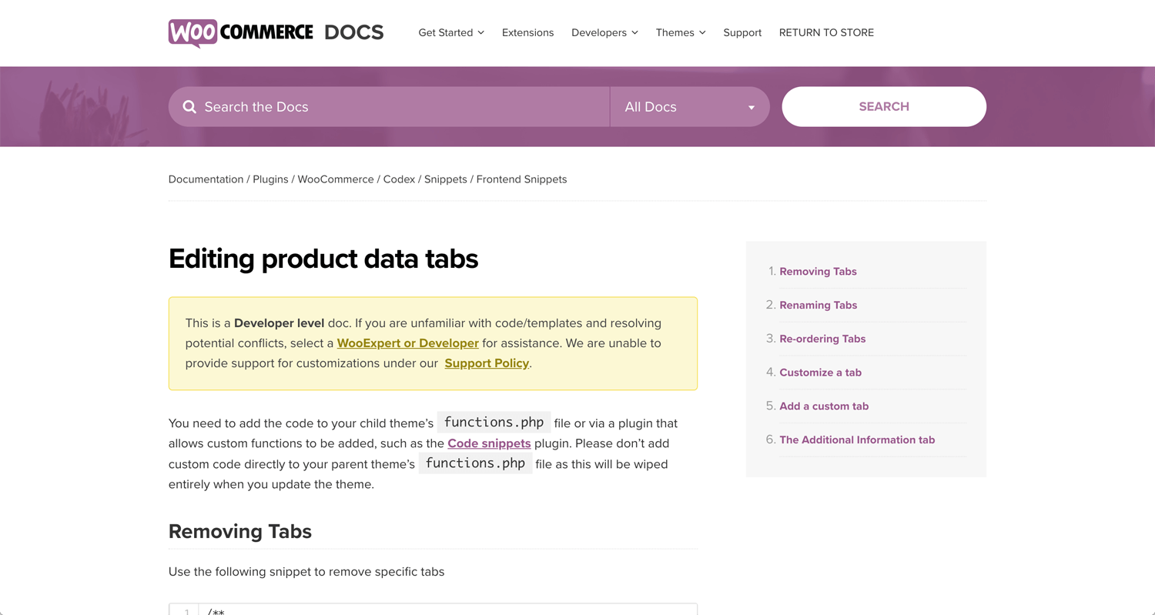Click the Removing Tabs section heading
The height and width of the screenshot is (615, 1155).
pos(240,532)
